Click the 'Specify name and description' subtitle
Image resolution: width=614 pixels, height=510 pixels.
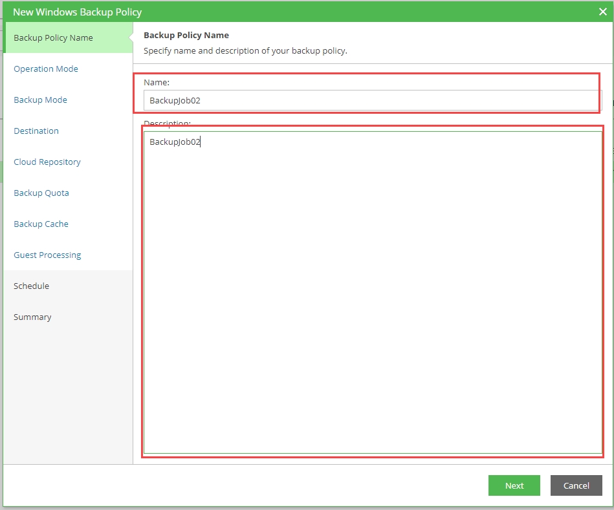click(x=245, y=50)
